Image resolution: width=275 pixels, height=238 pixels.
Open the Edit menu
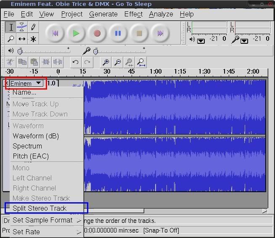27,14
